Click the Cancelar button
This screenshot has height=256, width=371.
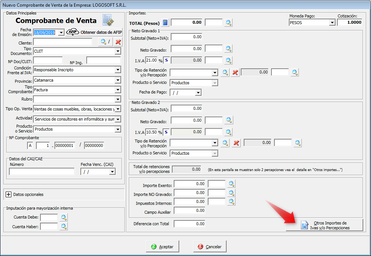(x=210, y=247)
